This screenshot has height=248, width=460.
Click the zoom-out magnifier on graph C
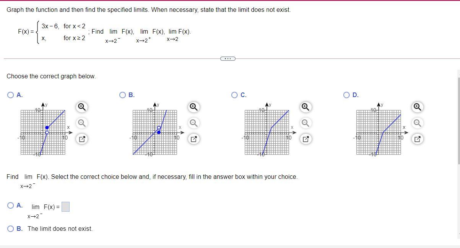[x=305, y=123]
